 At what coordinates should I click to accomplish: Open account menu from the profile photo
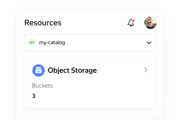pyautogui.click(x=151, y=23)
